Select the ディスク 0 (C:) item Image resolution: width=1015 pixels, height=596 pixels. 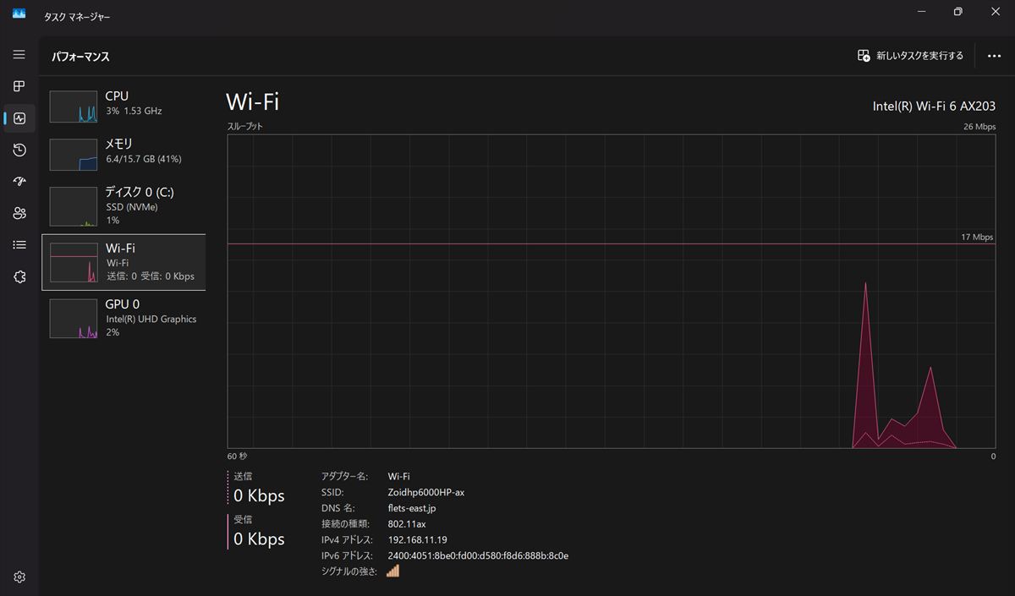point(123,206)
